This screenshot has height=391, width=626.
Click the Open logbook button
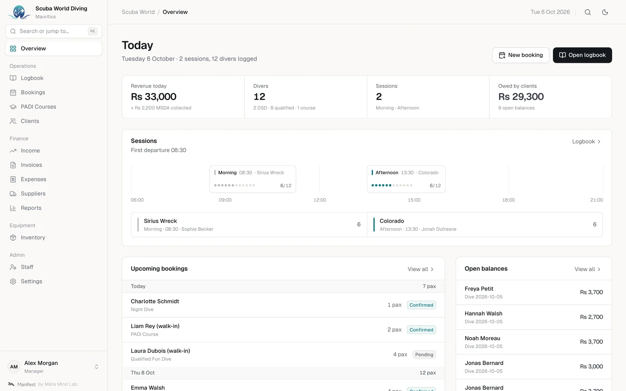pos(583,55)
